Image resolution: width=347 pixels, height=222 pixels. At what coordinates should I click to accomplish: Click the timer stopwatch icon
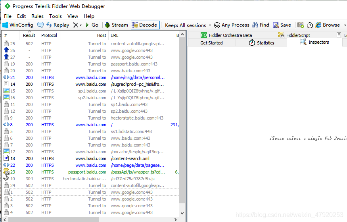point(310,25)
